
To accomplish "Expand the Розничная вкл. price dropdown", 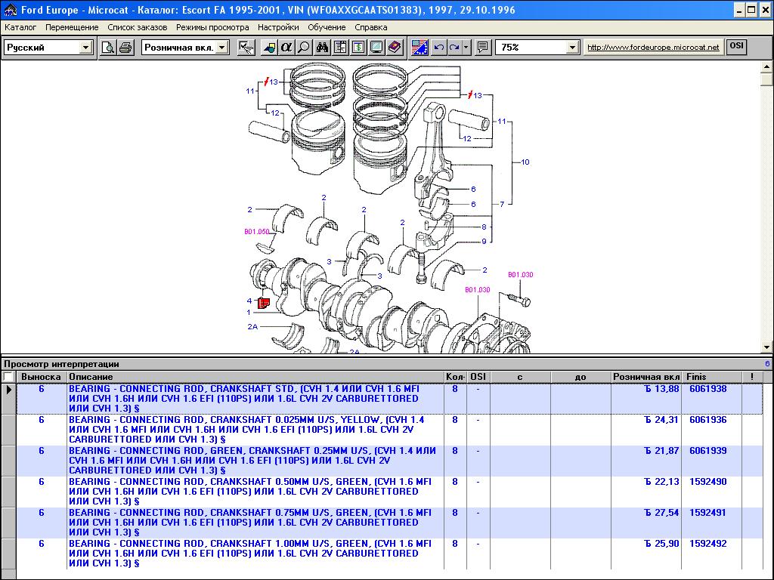I will point(221,48).
